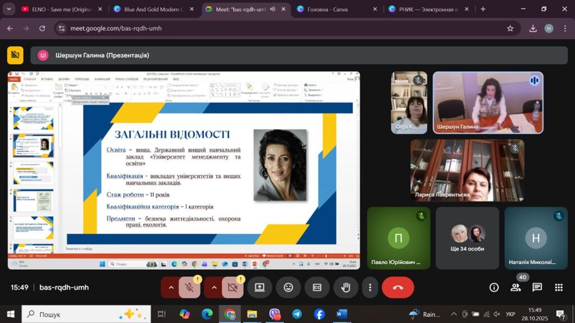This screenshot has width=575, height=323.
Task: Show the participants list panel
Action: 515,288
